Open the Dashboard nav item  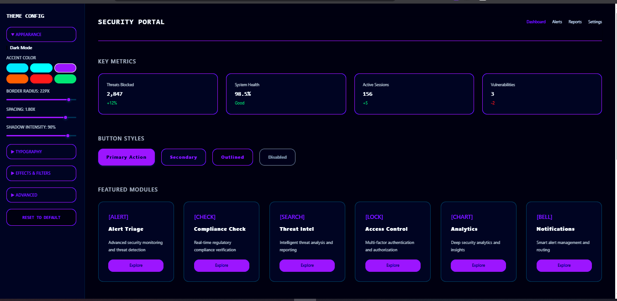tap(536, 22)
